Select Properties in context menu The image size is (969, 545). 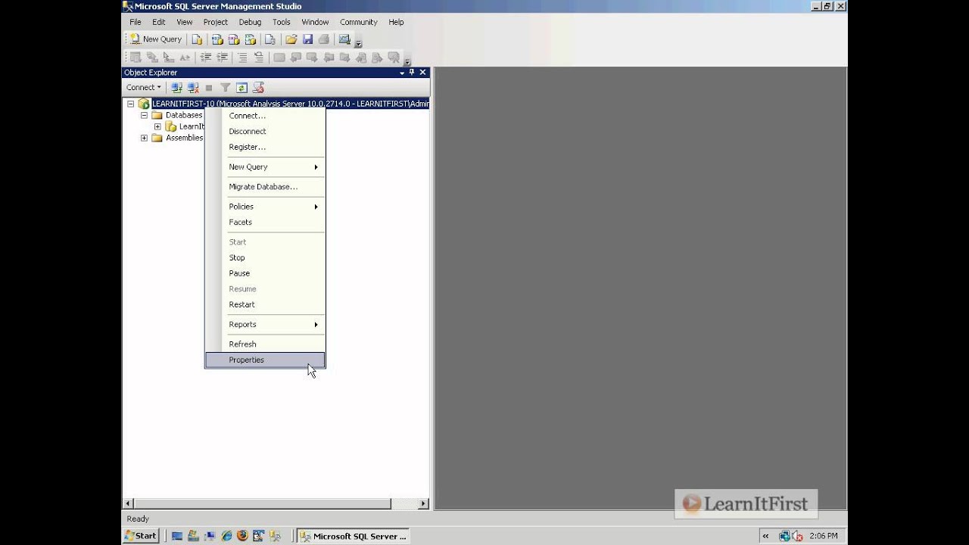265,360
